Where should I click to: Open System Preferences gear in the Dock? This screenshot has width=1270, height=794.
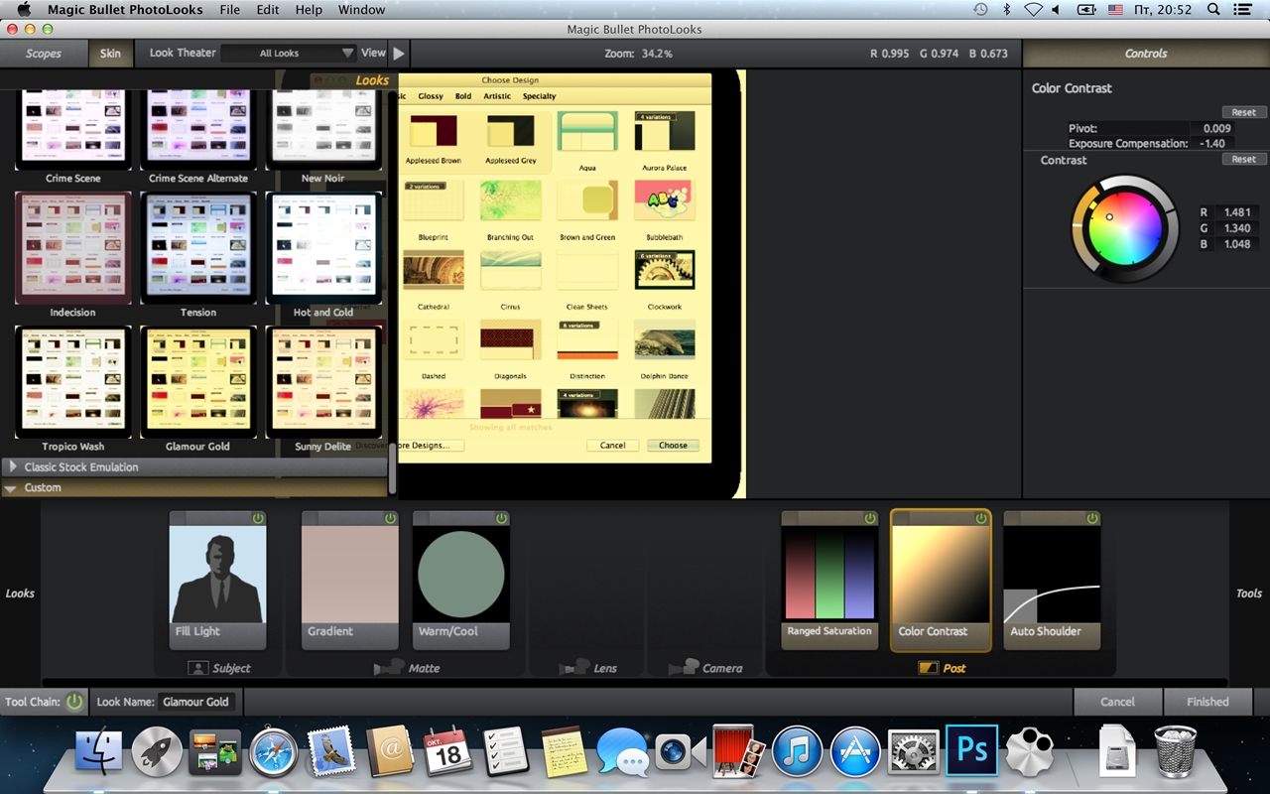coord(913,753)
